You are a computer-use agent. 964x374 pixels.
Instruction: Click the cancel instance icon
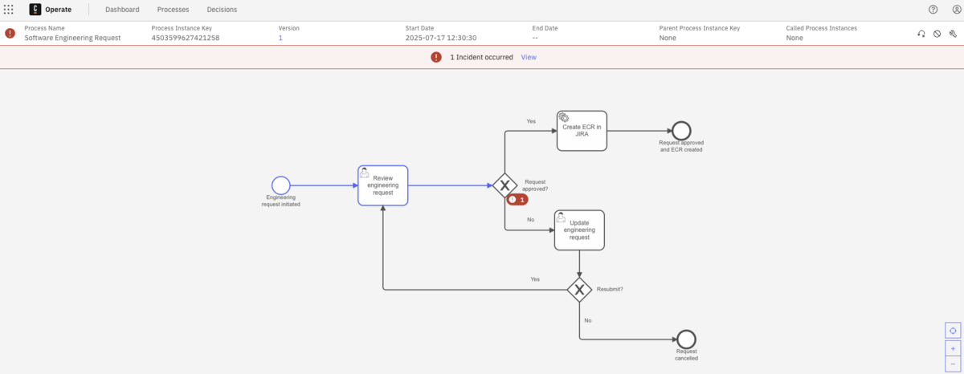tap(937, 34)
